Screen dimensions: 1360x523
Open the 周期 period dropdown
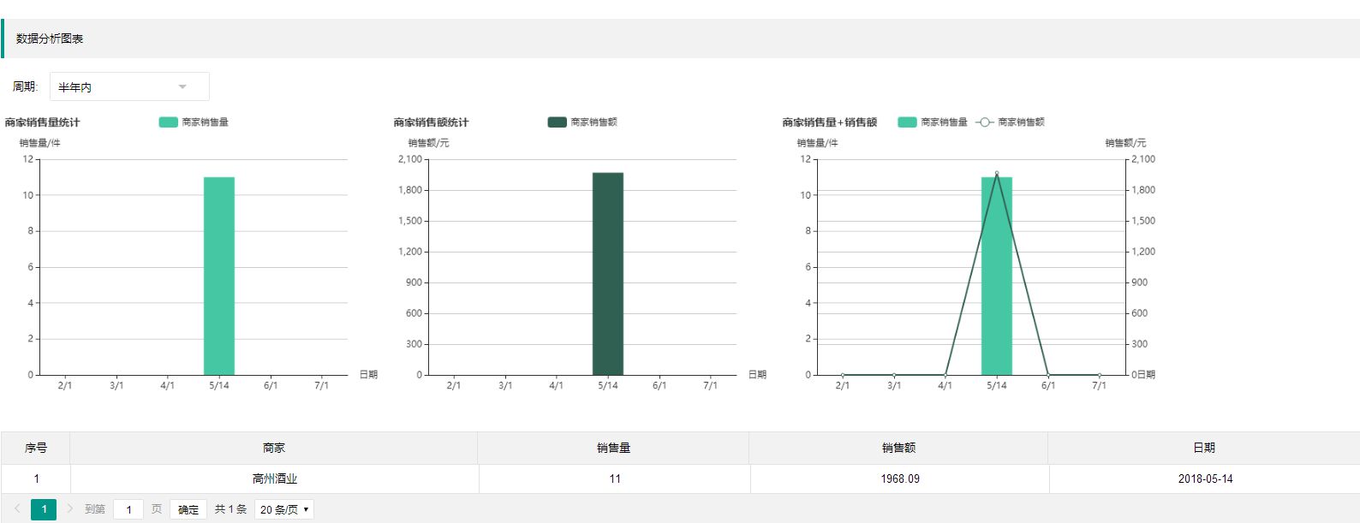point(128,86)
